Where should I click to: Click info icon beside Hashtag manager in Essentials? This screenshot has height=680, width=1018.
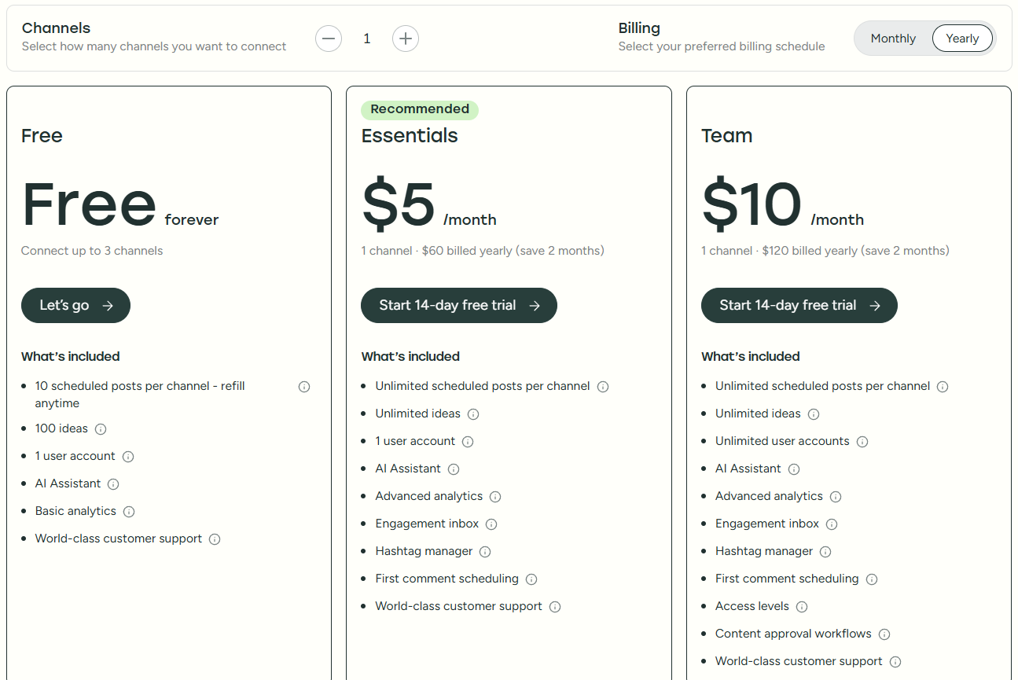(x=485, y=551)
